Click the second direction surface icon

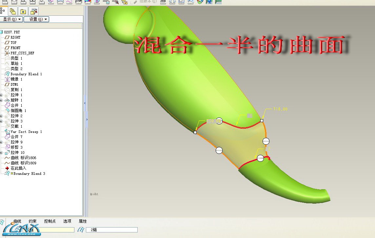click(x=80, y=230)
